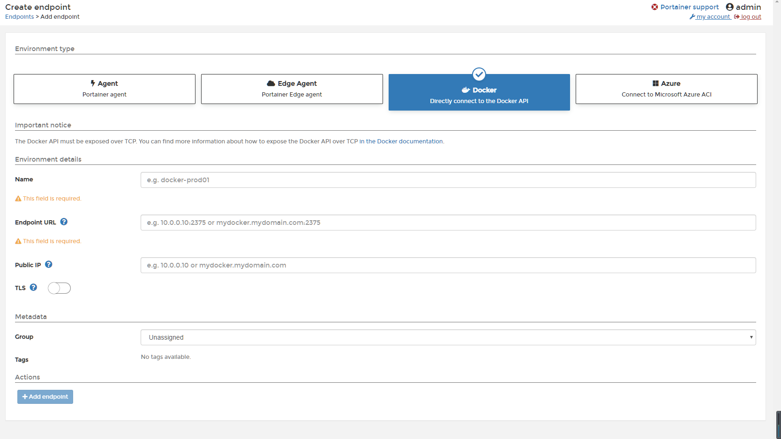Click the admin user avatar icon
The height and width of the screenshot is (439, 781).
[729, 7]
